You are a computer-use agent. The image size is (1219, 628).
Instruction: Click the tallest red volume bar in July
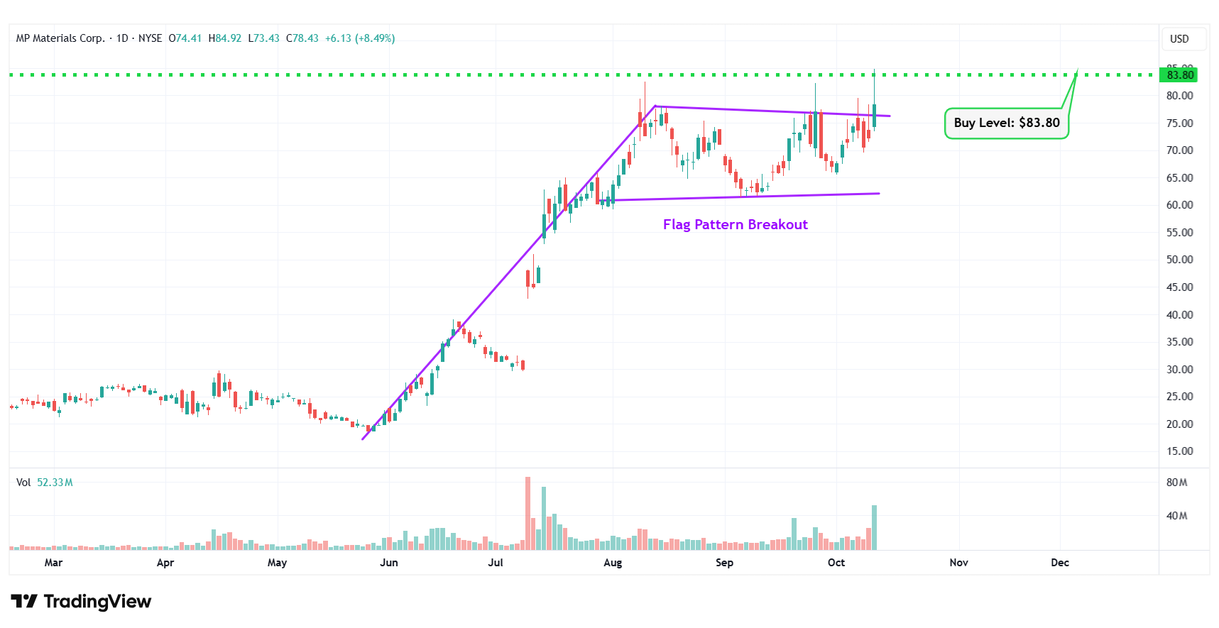point(527,514)
